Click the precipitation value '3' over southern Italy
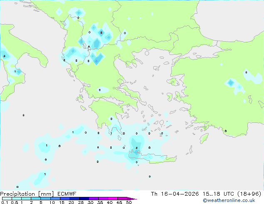 (4, 56)
